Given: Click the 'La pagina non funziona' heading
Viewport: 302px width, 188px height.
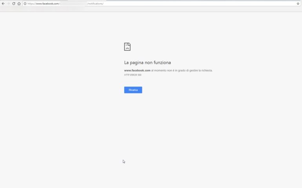Looking at the screenshot, I should pos(147,63).
